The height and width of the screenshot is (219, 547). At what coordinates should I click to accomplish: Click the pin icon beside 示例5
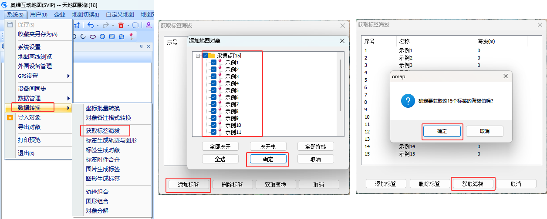pos(220,90)
